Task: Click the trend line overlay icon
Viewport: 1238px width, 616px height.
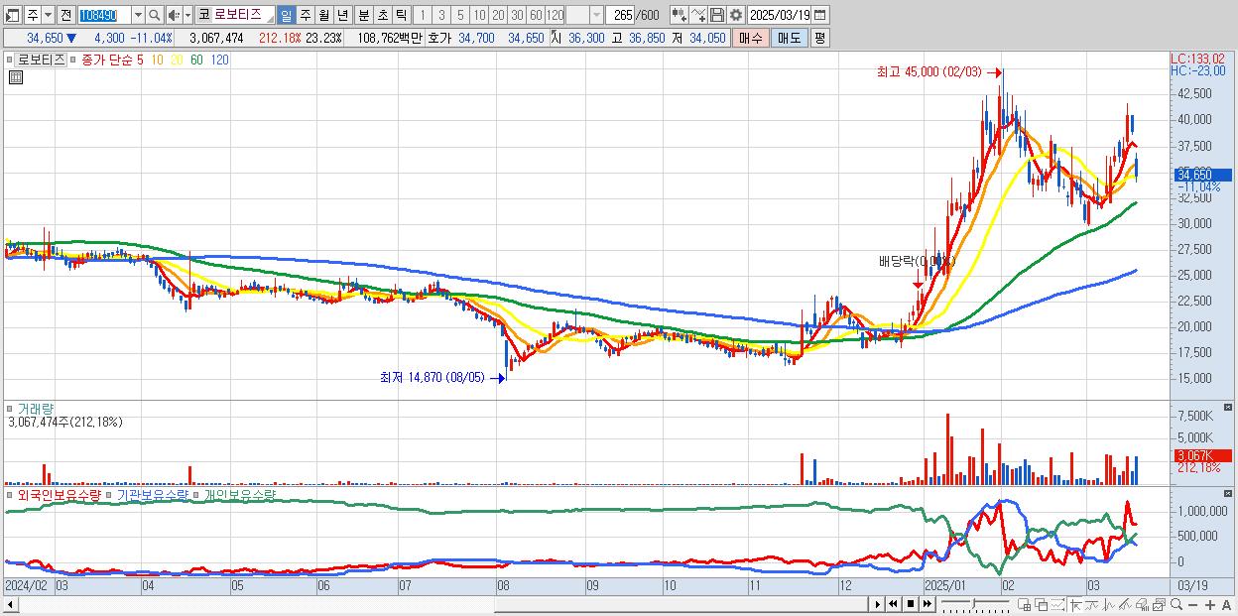Action: point(1092,605)
